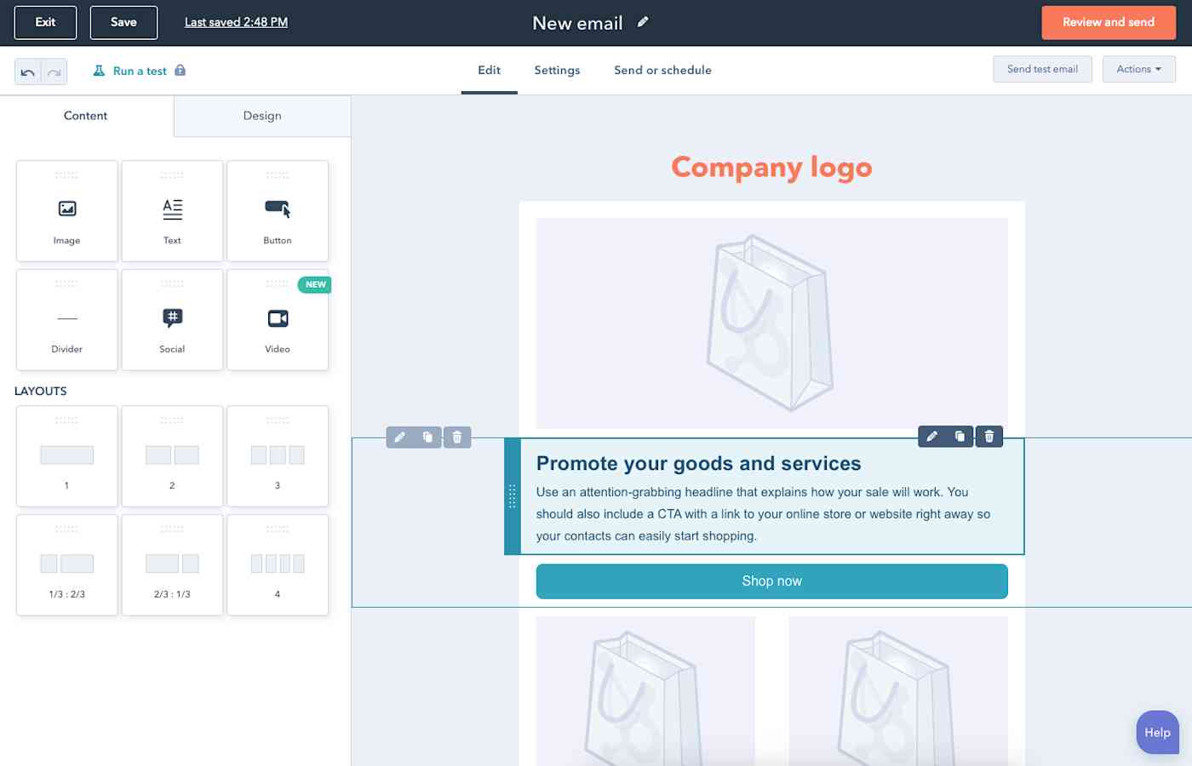This screenshot has height=766, width=1192.
Task: Click the Send test email button
Action: click(x=1042, y=69)
